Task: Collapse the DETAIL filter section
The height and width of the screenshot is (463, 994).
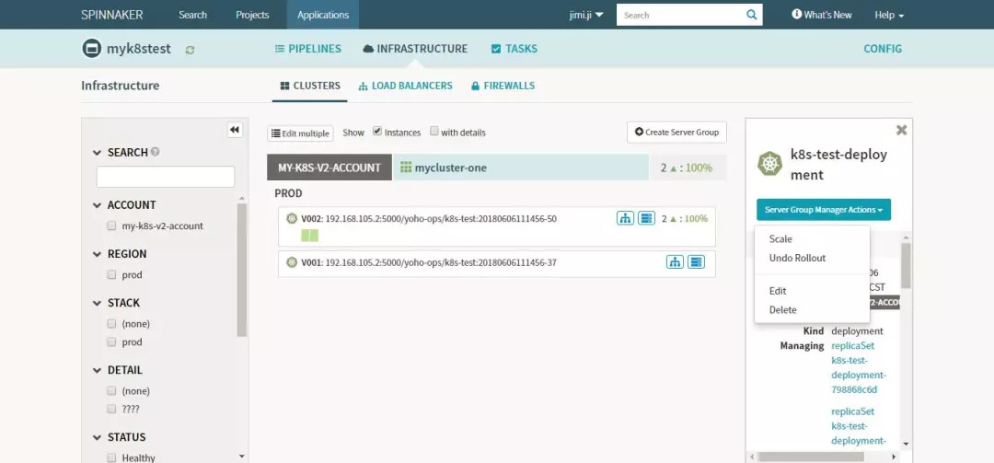Action: [x=97, y=370]
